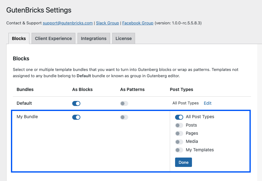Click Edit next to Default post types
The image size is (262, 181).
(x=208, y=103)
